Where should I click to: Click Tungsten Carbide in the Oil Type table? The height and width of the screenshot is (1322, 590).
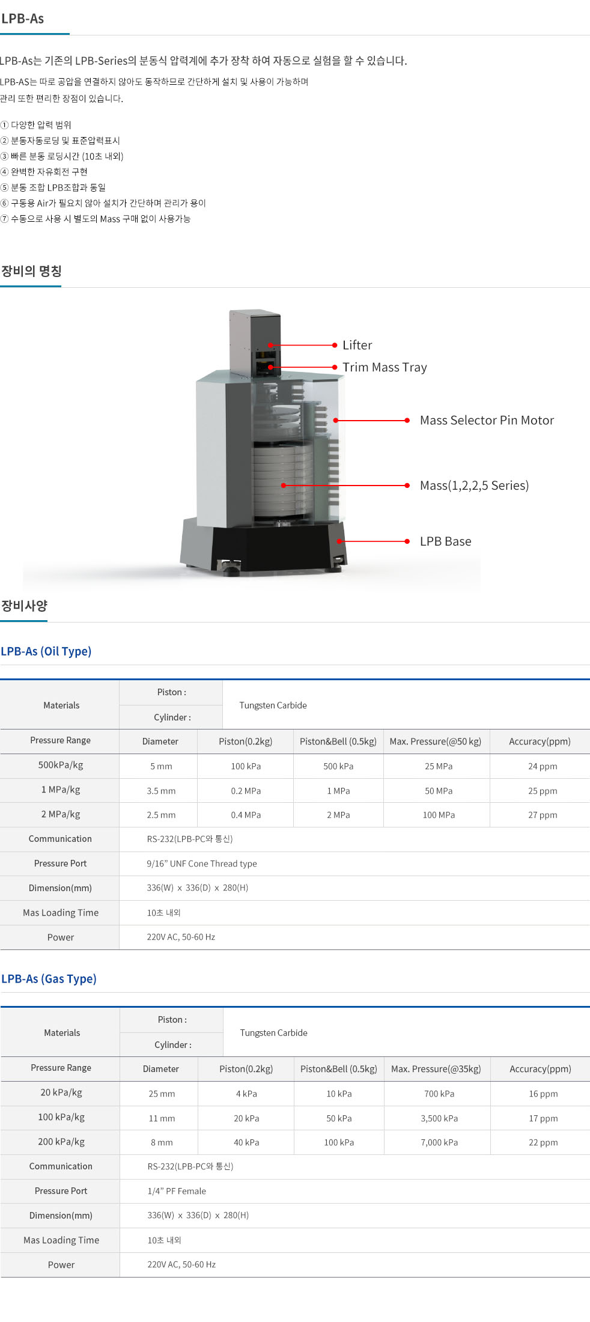pyautogui.click(x=273, y=705)
